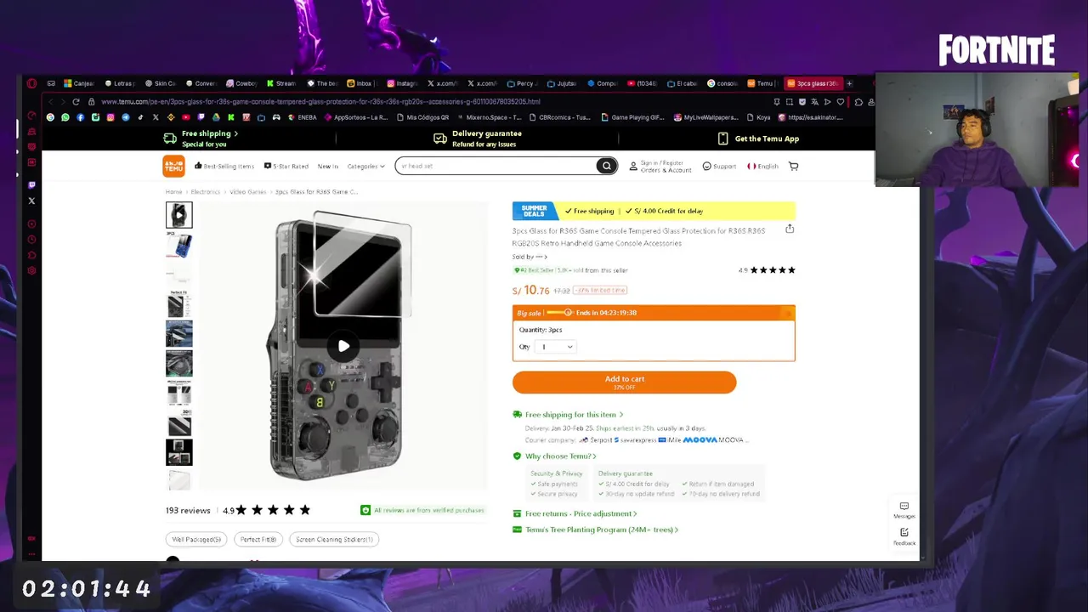This screenshot has width=1088, height=612.
Task: Toggle the Well Packaged review filter
Action: coord(196,539)
